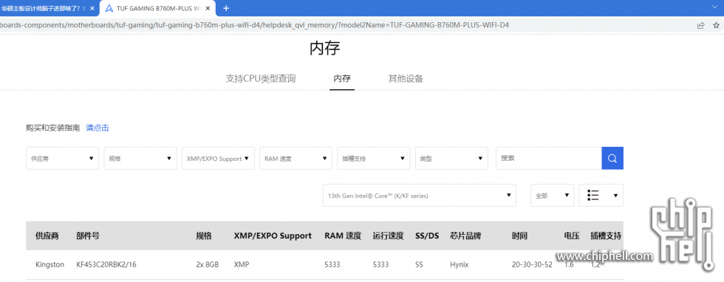Close the TUF GAMING B760M-PLUS tab
The image size is (724, 282).
[208, 8]
